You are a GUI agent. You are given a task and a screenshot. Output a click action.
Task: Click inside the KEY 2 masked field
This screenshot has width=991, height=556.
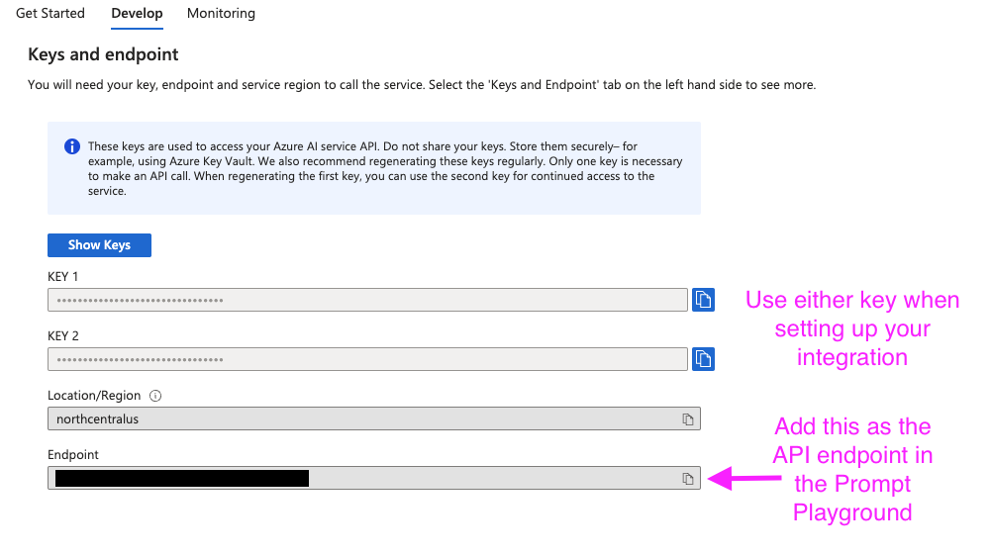click(x=367, y=359)
